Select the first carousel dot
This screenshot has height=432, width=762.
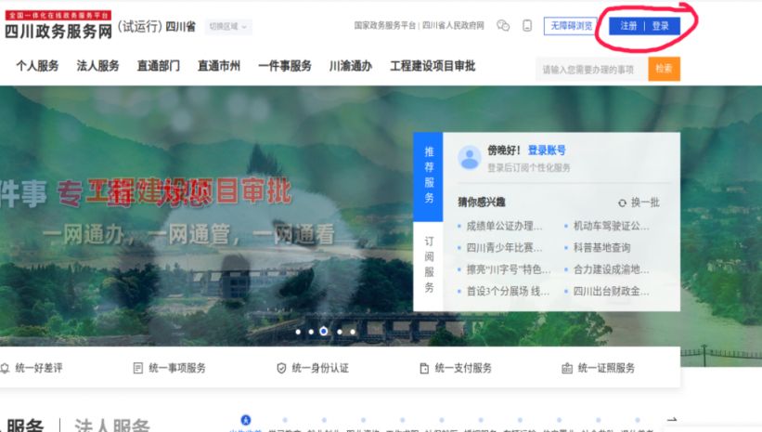click(298, 332)
